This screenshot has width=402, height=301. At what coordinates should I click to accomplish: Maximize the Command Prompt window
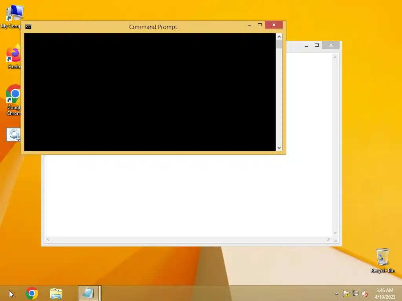coord(260,25)
